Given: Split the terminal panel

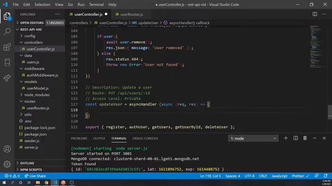Looking at the screenshot, I should (296, 138).
